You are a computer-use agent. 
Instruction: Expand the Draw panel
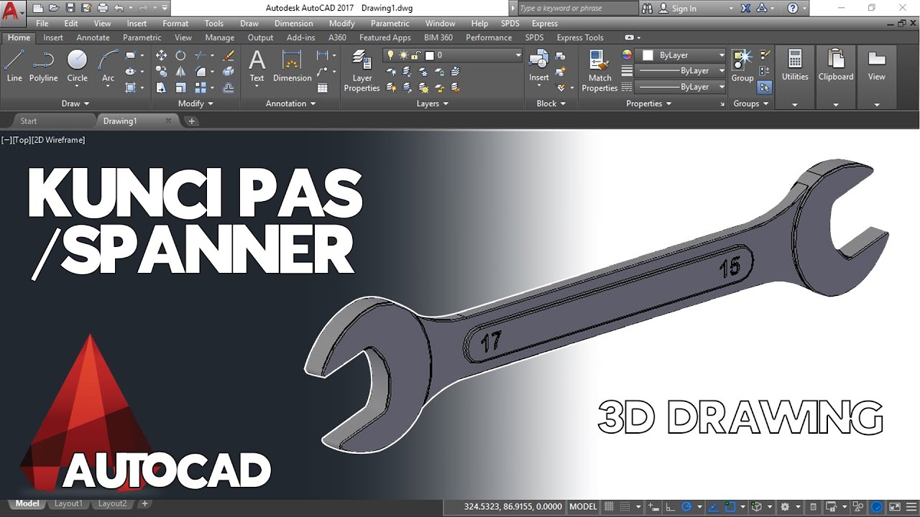(75, 103)
